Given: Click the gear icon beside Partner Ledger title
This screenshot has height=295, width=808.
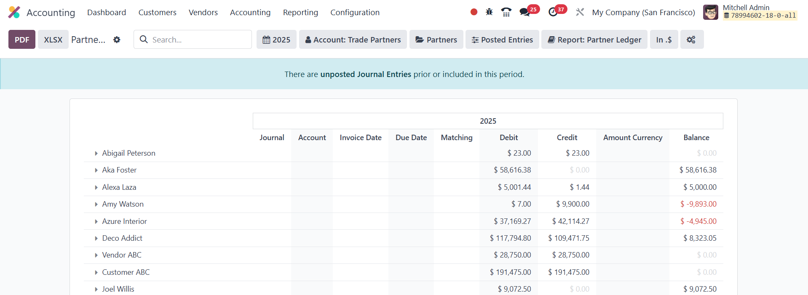Looking at the screenshot, I should coord(117,40).
